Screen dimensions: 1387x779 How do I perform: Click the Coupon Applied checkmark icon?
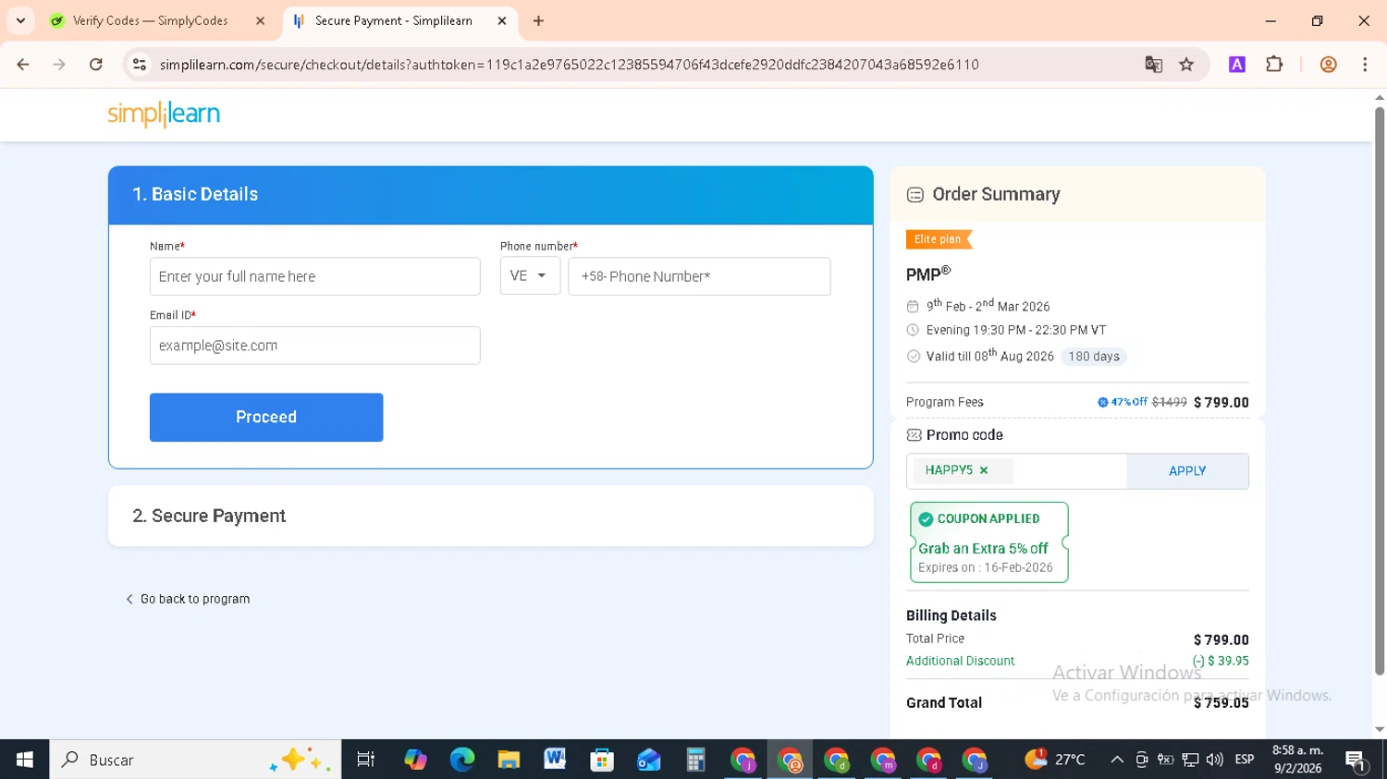tap(926, 519)
